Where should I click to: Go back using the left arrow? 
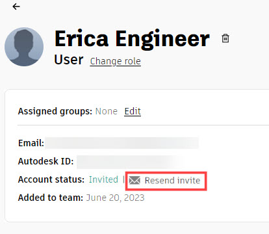(x=16, y=6)
